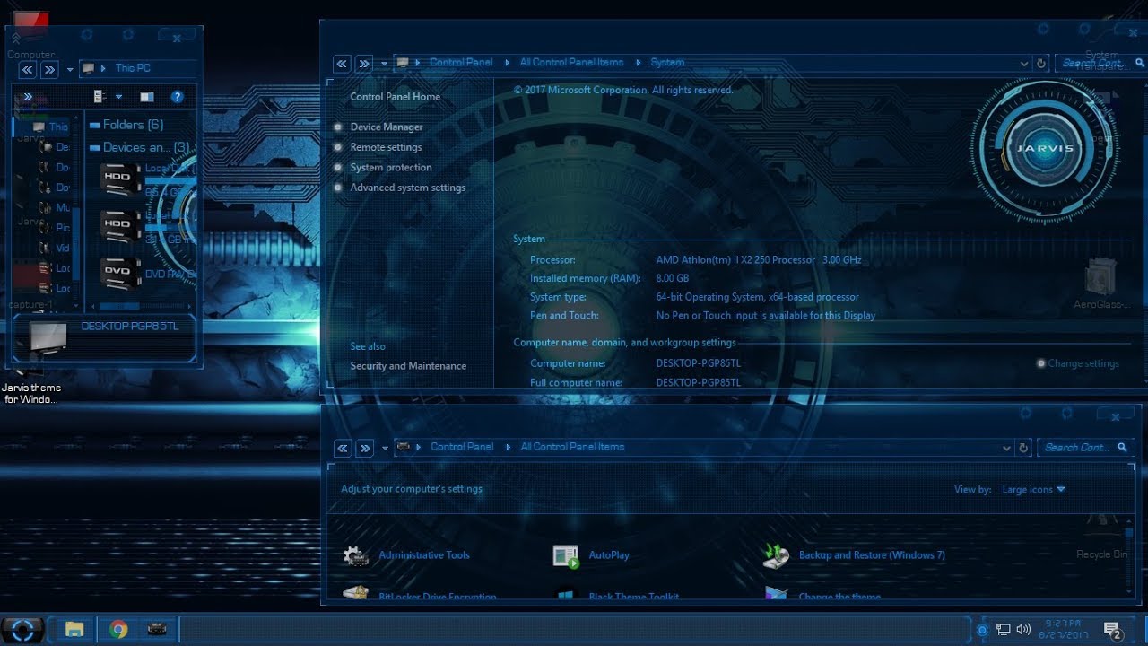Open address history dropdown in lower Control Panel window
This screenshot has height=646, width=1148.
[1006, 448]
